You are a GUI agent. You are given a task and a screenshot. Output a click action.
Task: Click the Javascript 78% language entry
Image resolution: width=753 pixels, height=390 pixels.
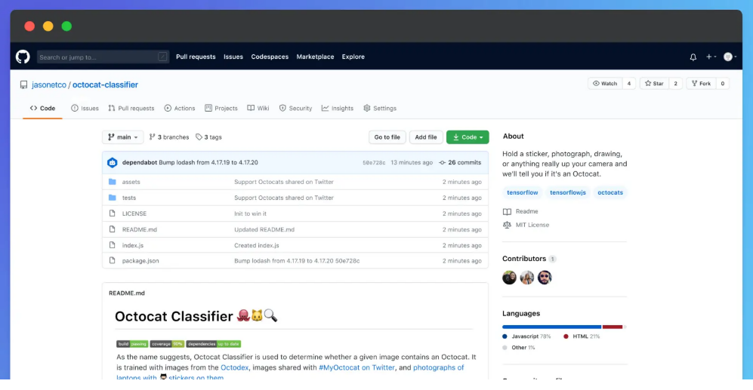527,336
